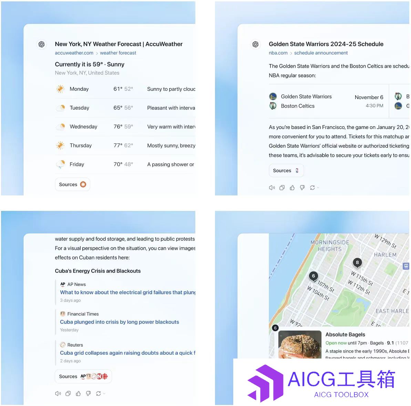
Task: Click the sunny weather icon for Monday
Action: (60, 89)
